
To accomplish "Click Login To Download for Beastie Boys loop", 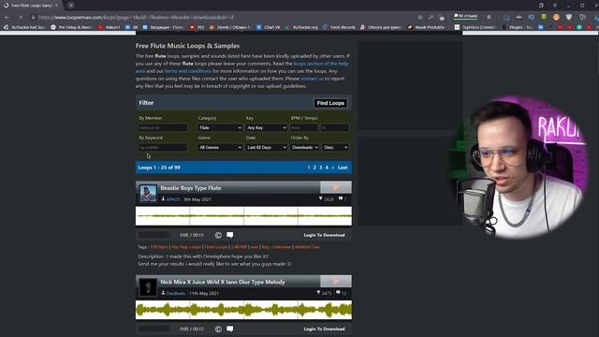I will pyautogui.click(x=324, y=235).
